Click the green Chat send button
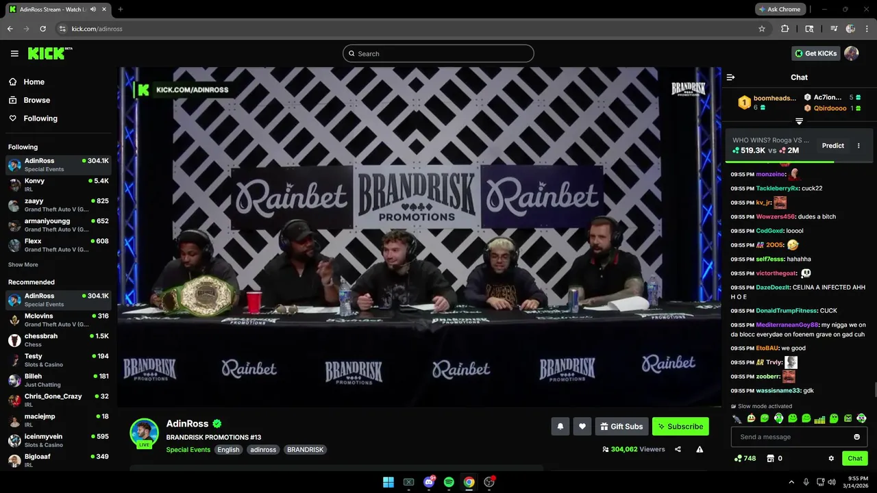 click(x=855, y=459)
